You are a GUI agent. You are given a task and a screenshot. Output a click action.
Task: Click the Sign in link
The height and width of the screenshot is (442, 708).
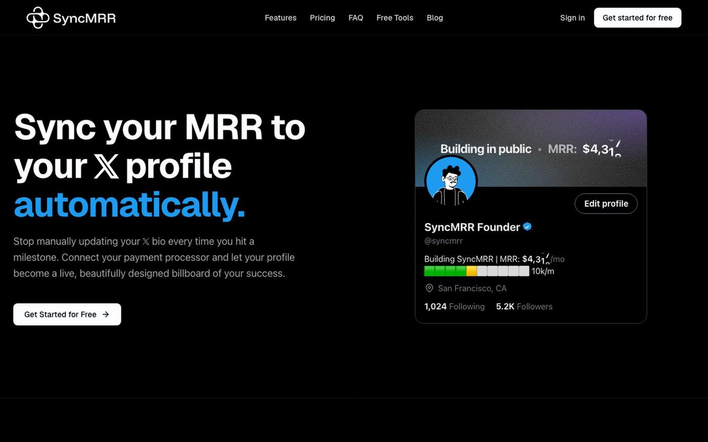point(572,18)
